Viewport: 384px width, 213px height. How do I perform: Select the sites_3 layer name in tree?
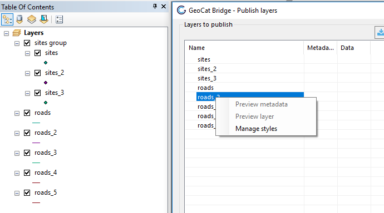(55, 93)
